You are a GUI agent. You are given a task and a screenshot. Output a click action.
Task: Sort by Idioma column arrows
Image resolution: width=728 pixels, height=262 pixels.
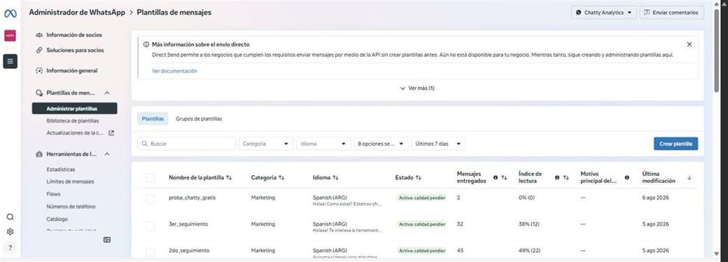(x=336, y=177)
